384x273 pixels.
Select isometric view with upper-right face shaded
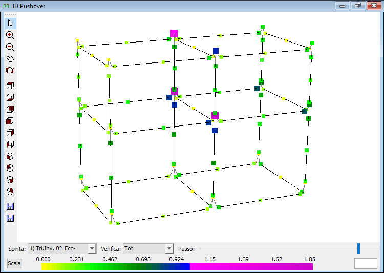coord(10,192)
